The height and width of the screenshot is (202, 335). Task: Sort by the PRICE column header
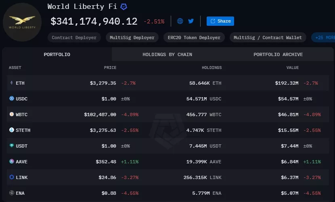tap(110, 68)
